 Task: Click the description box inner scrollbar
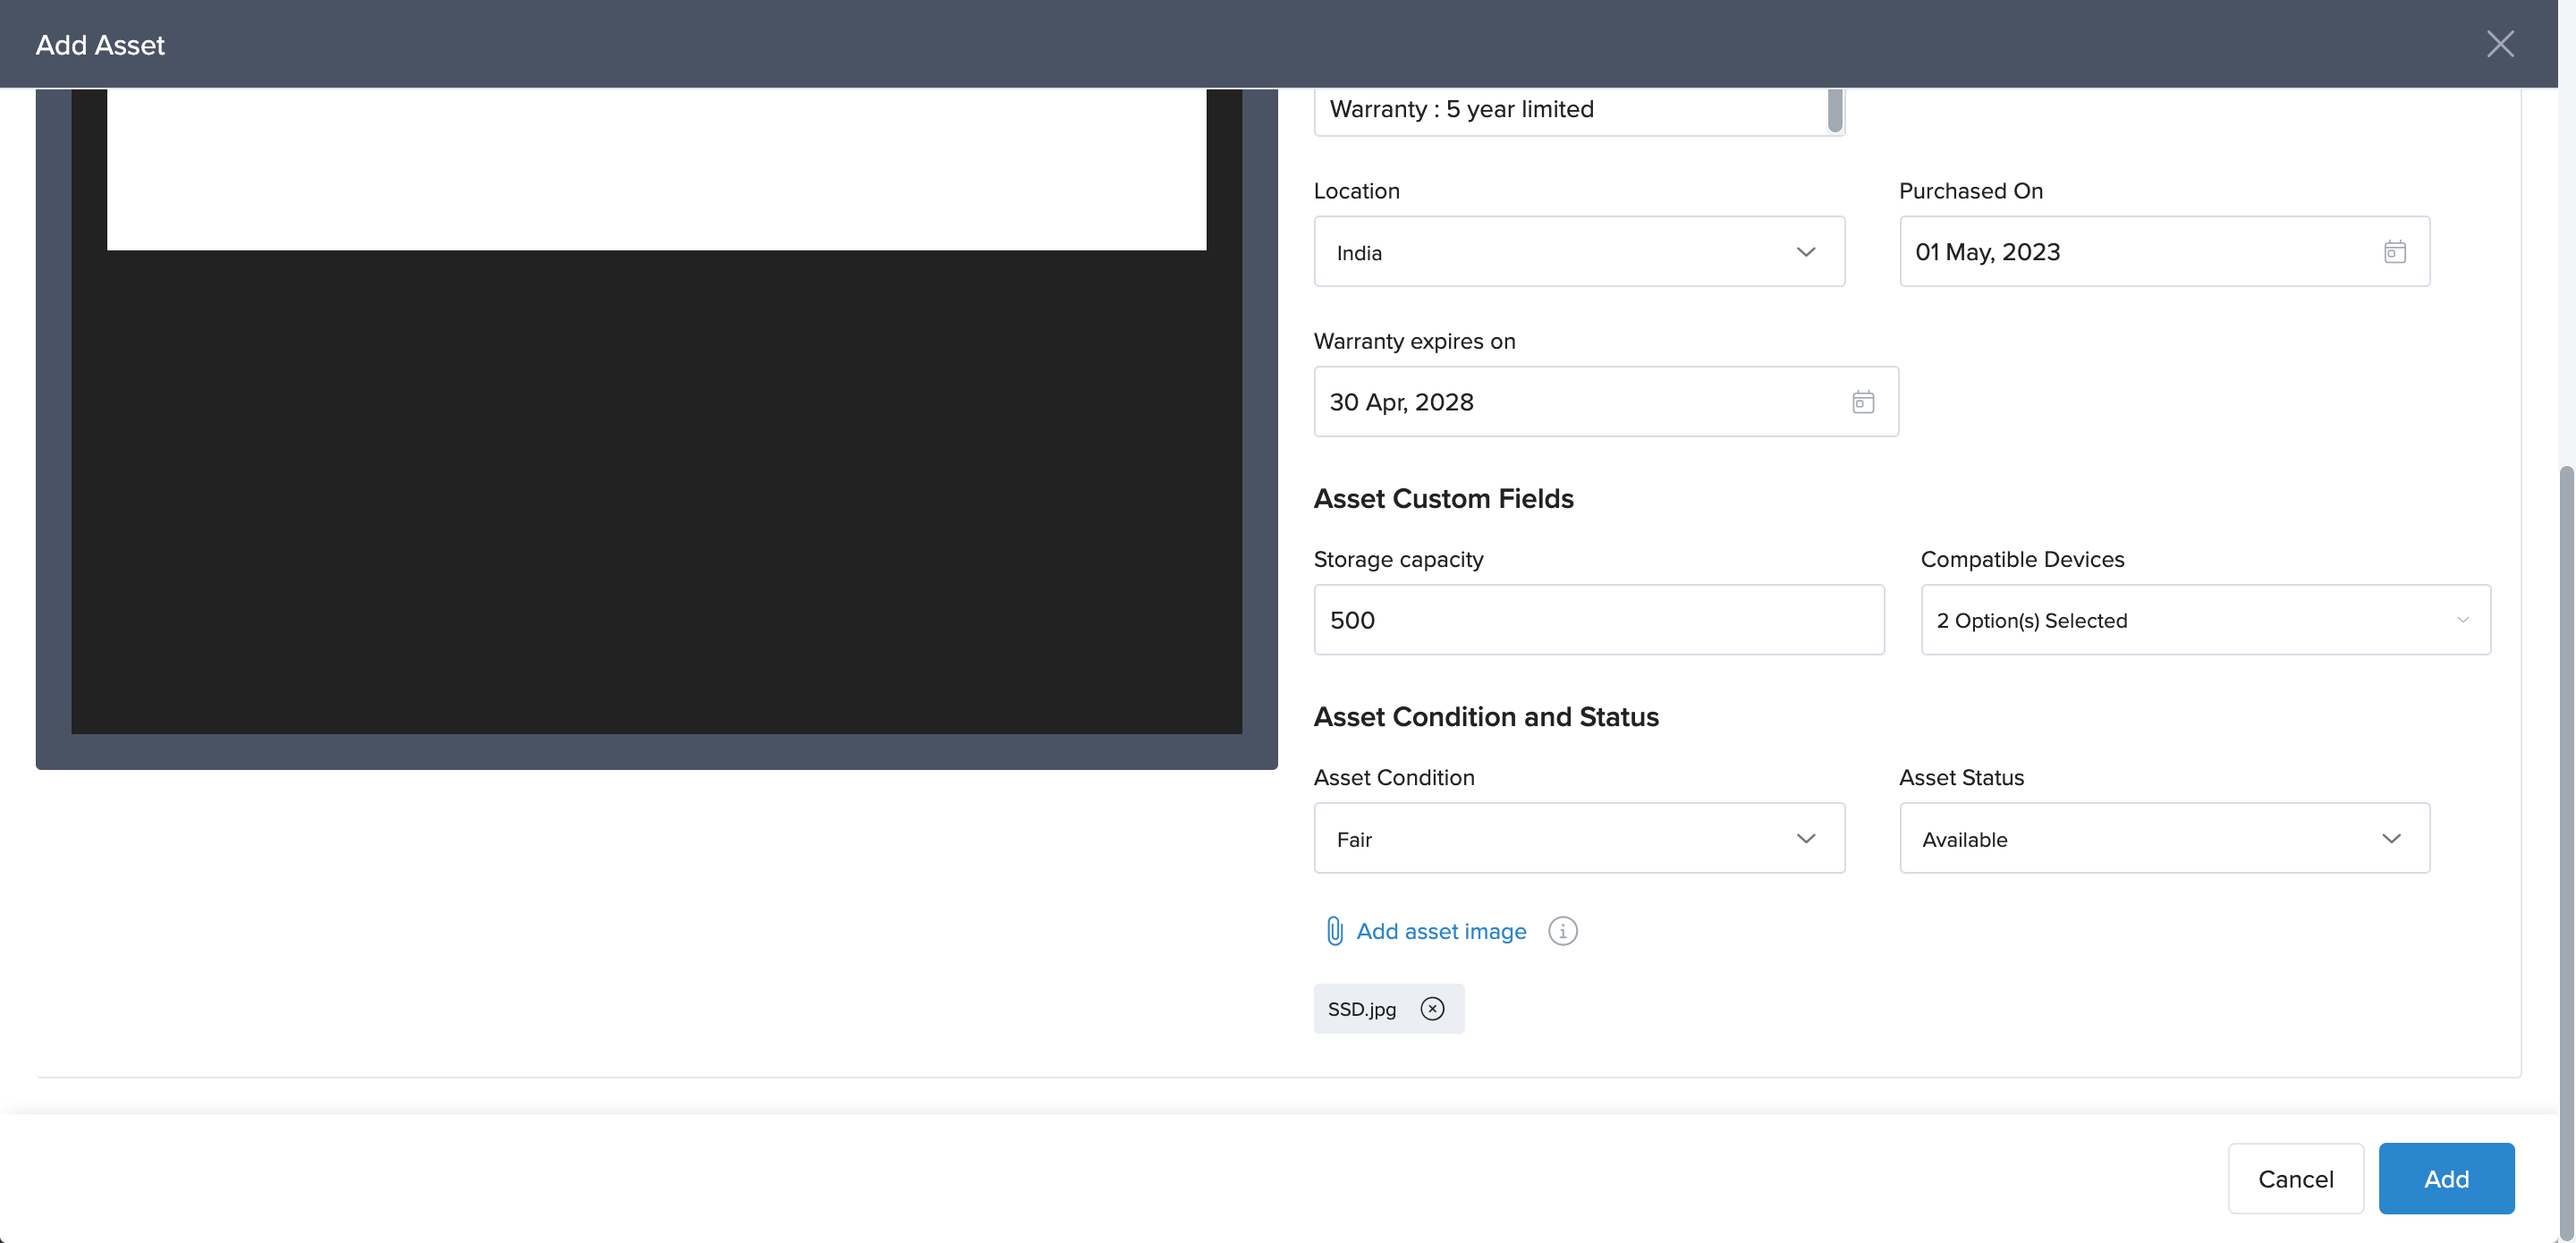click(x=1834, y=110)
